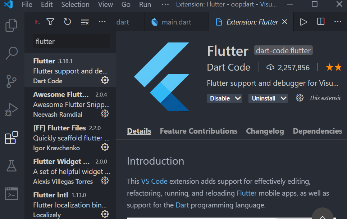Open manage gear for Awesome Flutter Snippets
The image size is (347, 219).
tap(105, 113)
